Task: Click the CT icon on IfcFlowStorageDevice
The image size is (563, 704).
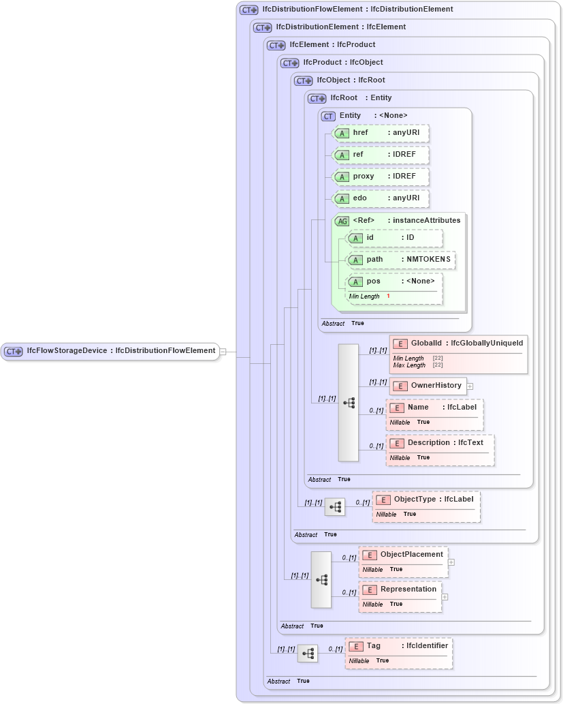Action: point(12,351)
